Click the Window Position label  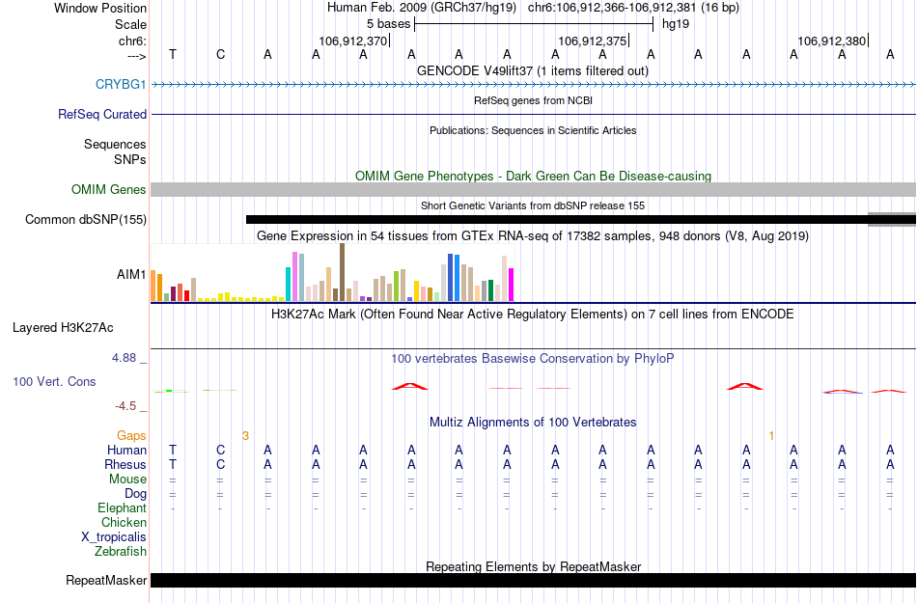click(100, 8)
